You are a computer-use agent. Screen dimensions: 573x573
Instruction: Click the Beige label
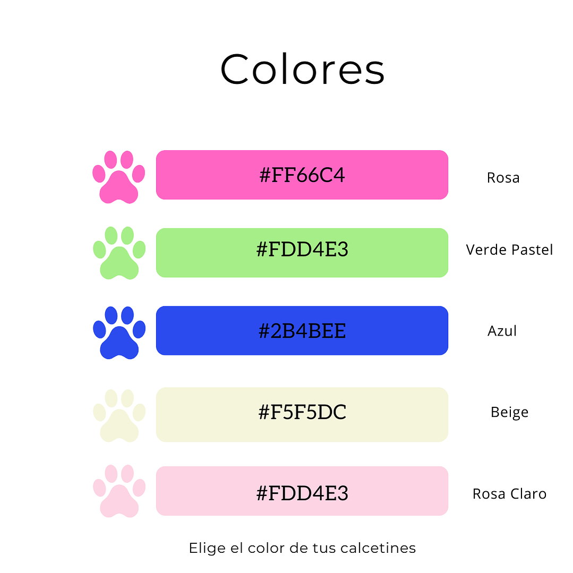[x=509, y=413]
